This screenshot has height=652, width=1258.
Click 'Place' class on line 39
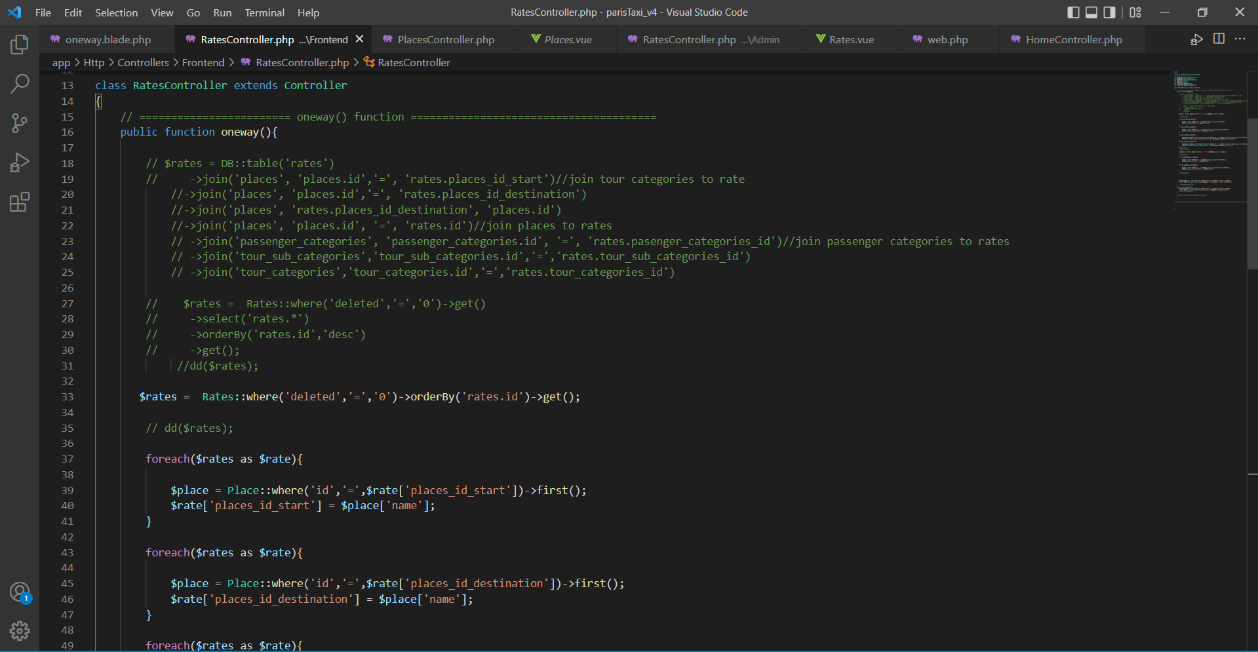point(243,491)
